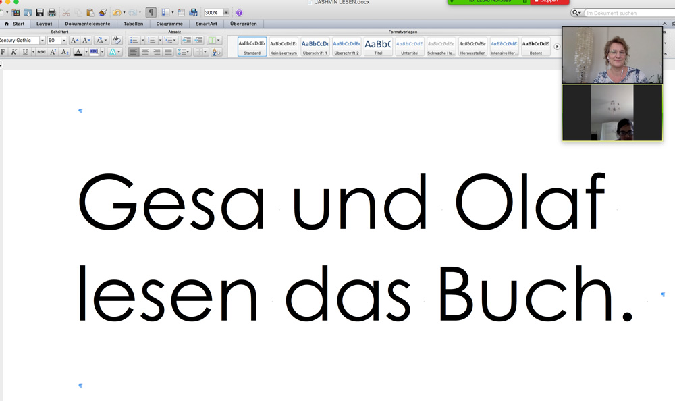The width and height of the screenshot is (675, 401).
Task: Open the Dokumentelemente tab
Action: tap(87, 24)
